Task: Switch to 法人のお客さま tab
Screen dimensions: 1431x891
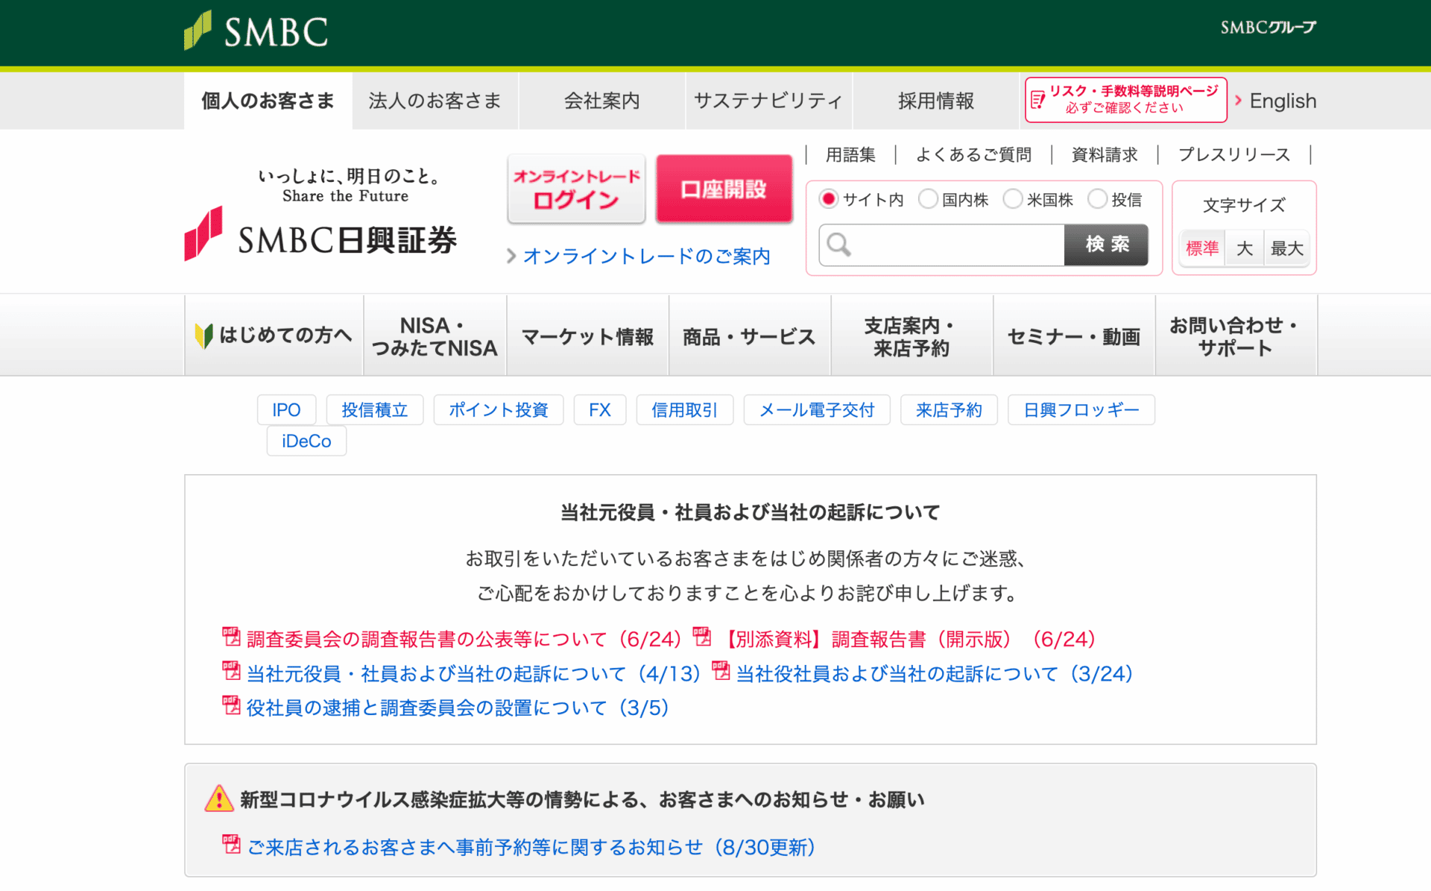Action: (435, 101)
